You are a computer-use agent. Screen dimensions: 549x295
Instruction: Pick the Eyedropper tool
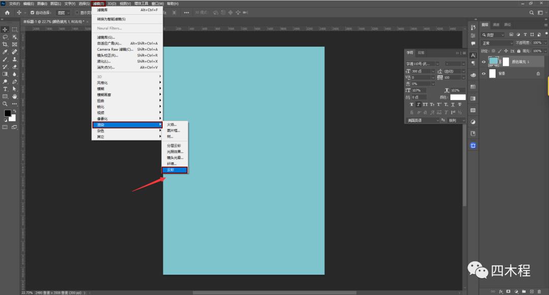click(x=5, y=52)
